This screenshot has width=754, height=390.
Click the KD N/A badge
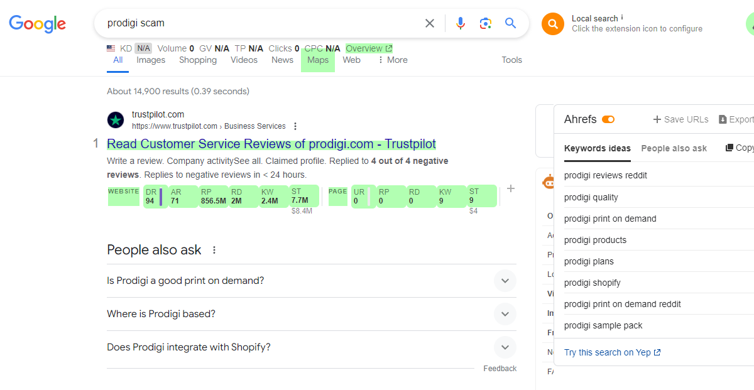point(143,48)
